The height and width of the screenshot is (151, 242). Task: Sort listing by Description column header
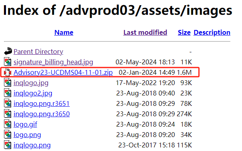212,32
